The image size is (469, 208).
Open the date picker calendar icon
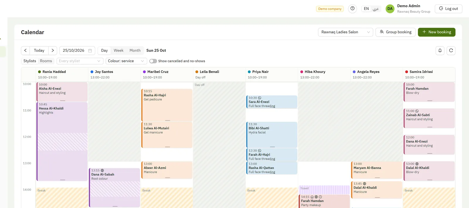(x=90, y=51)
